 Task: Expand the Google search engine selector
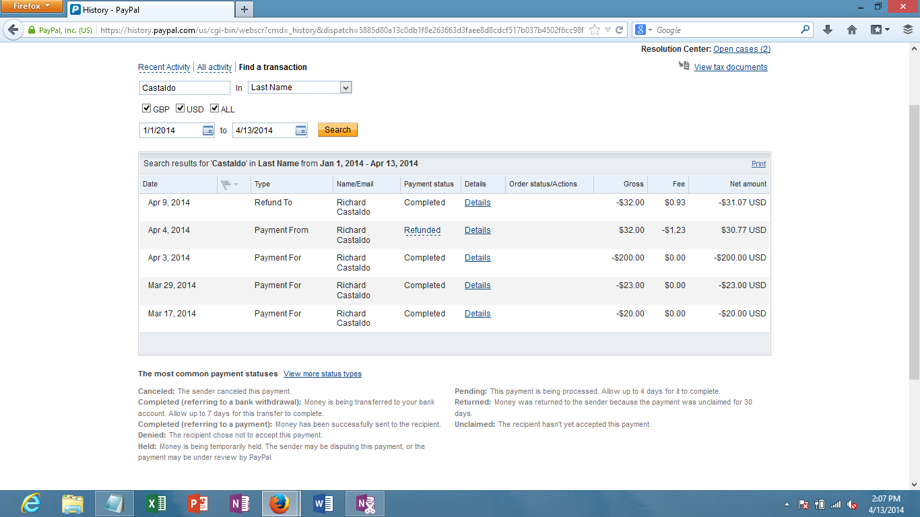tap(645, 30)
